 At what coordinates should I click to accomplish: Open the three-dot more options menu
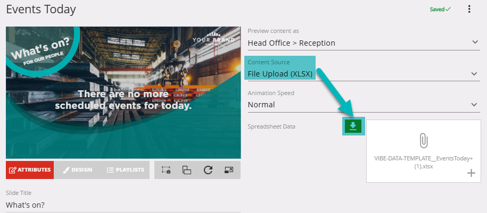(x=469, y=9)
